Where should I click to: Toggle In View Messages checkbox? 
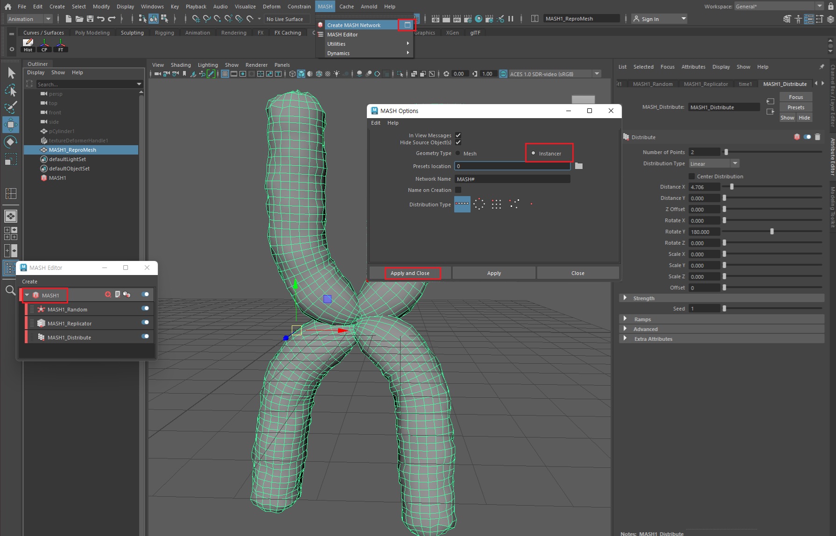(x=458, y=135)
